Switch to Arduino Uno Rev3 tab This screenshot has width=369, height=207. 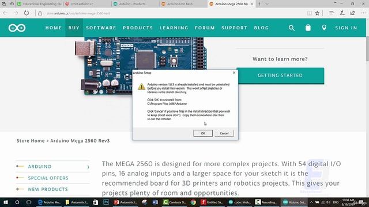(183, 4)
